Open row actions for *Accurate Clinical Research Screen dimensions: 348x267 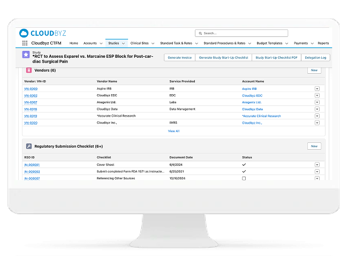(317, 116)
